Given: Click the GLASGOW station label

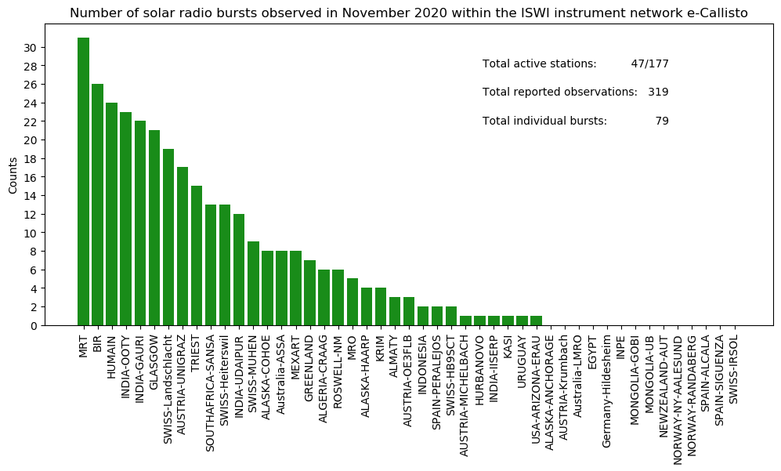Looking at the screenshot, I should (x=154, y=361).
